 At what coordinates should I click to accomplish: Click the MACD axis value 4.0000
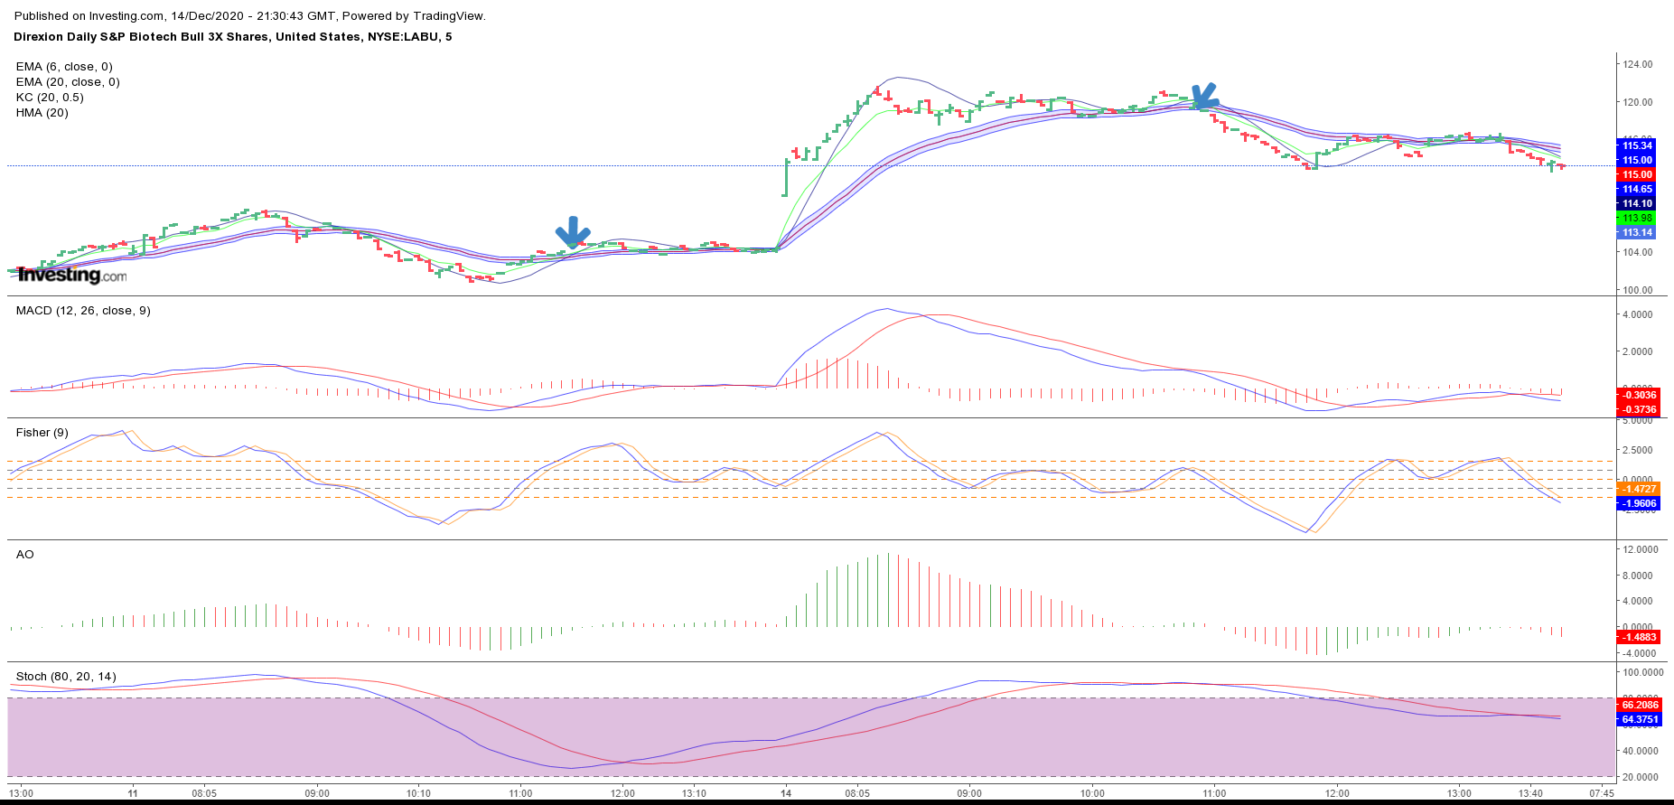point(1638,315)
